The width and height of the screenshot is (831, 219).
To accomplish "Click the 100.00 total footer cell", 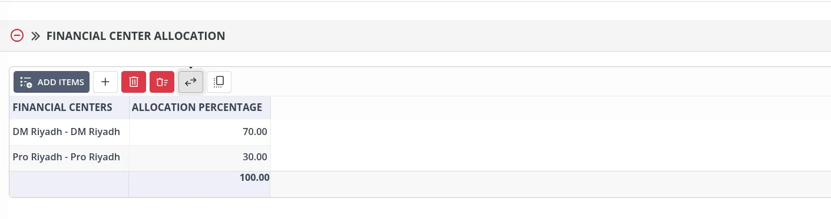I will 200,184.
